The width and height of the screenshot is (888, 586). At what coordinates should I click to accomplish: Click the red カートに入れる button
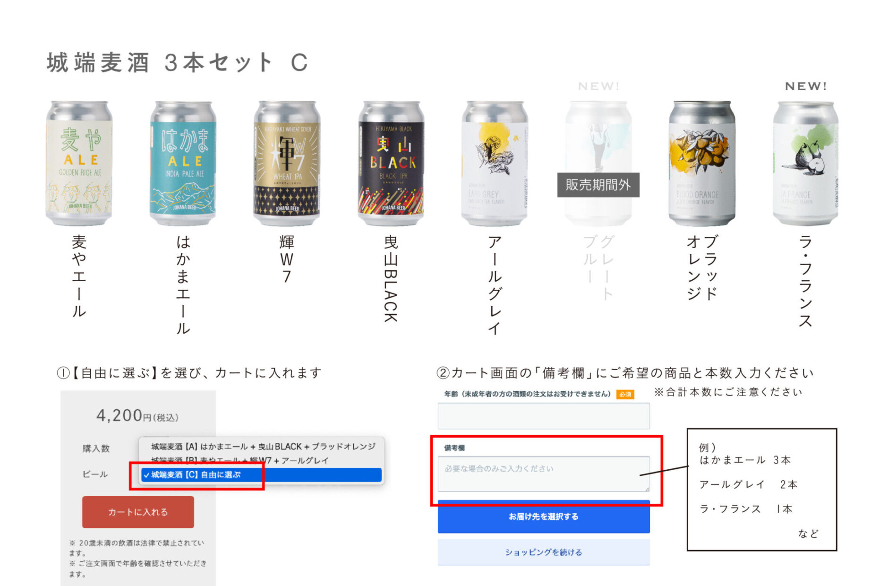[138, 512]
